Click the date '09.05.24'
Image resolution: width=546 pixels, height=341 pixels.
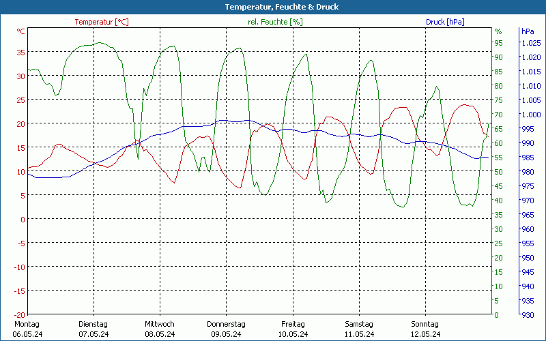(x=226, y=334)
